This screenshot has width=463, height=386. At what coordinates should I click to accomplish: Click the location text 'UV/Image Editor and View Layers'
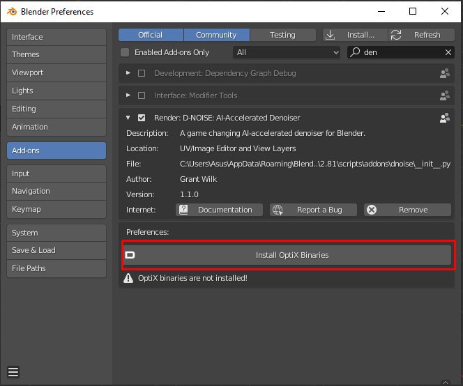(x=238, y=148)
